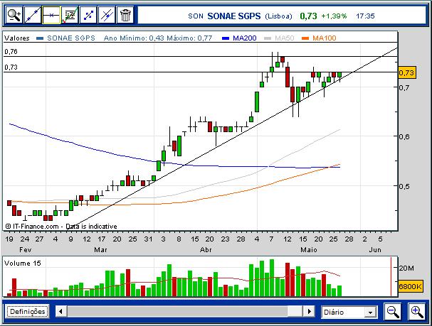The image size is (432, 326).
Task: Click the 0,5 price axis label
Action: click(x=404, y=186)
